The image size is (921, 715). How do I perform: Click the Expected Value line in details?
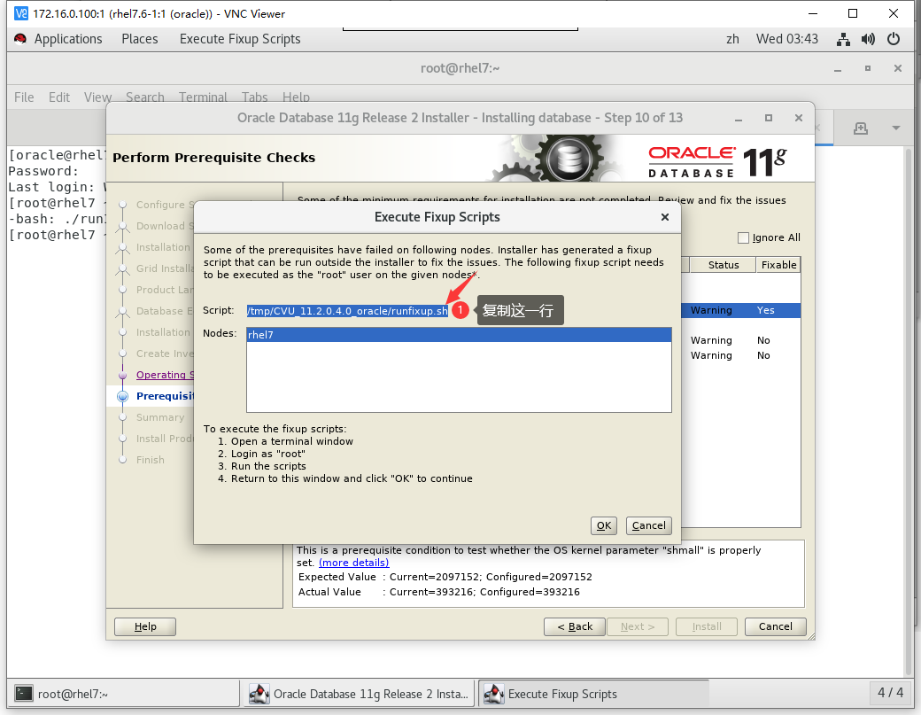tap(445, 577)
